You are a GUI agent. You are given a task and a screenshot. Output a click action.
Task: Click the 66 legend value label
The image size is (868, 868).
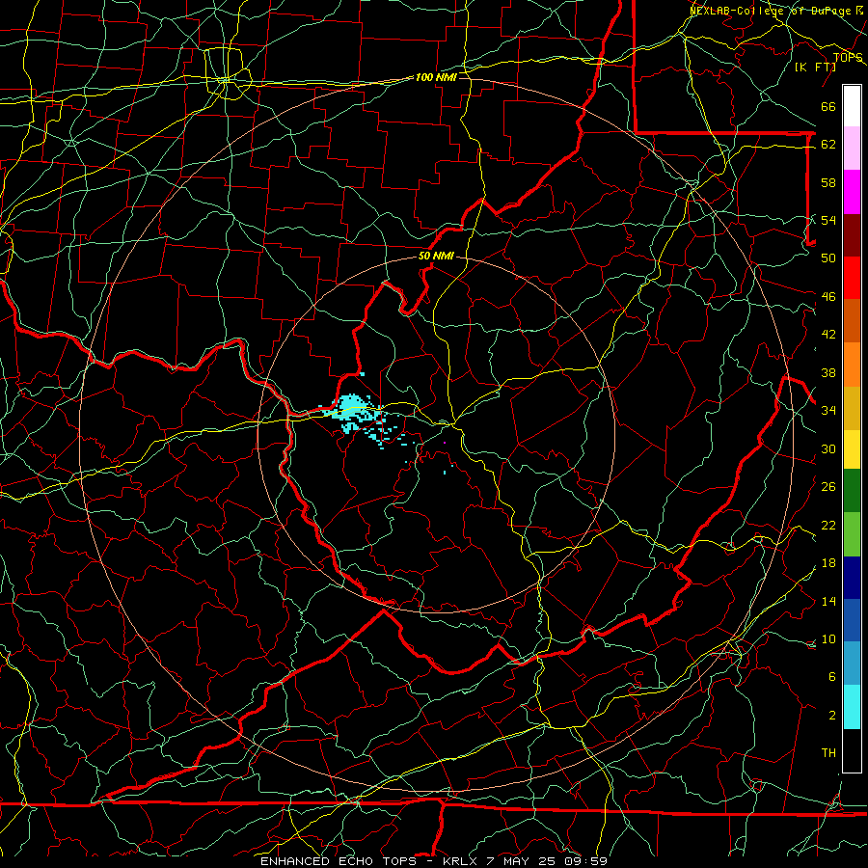click(828, 106)
